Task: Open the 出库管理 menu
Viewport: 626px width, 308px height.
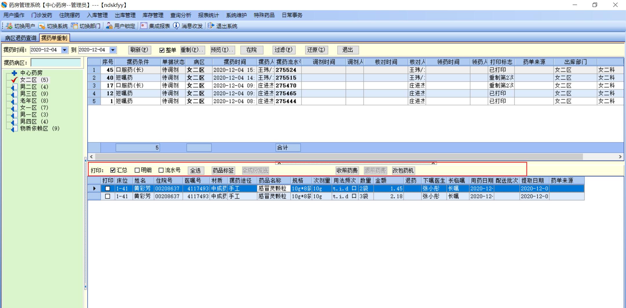Action: [125, 15]
